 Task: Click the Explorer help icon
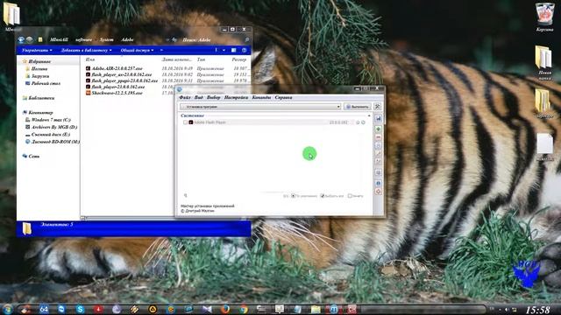point(245,51)
